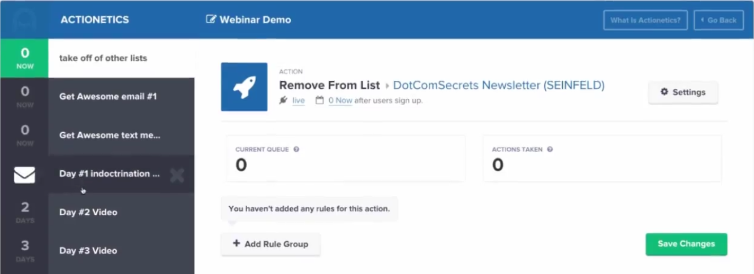Image resolution: width=754 pixels, height=274 pixels.
Task: Click the ACTIONETICS header label
Action: coord(95,20)
